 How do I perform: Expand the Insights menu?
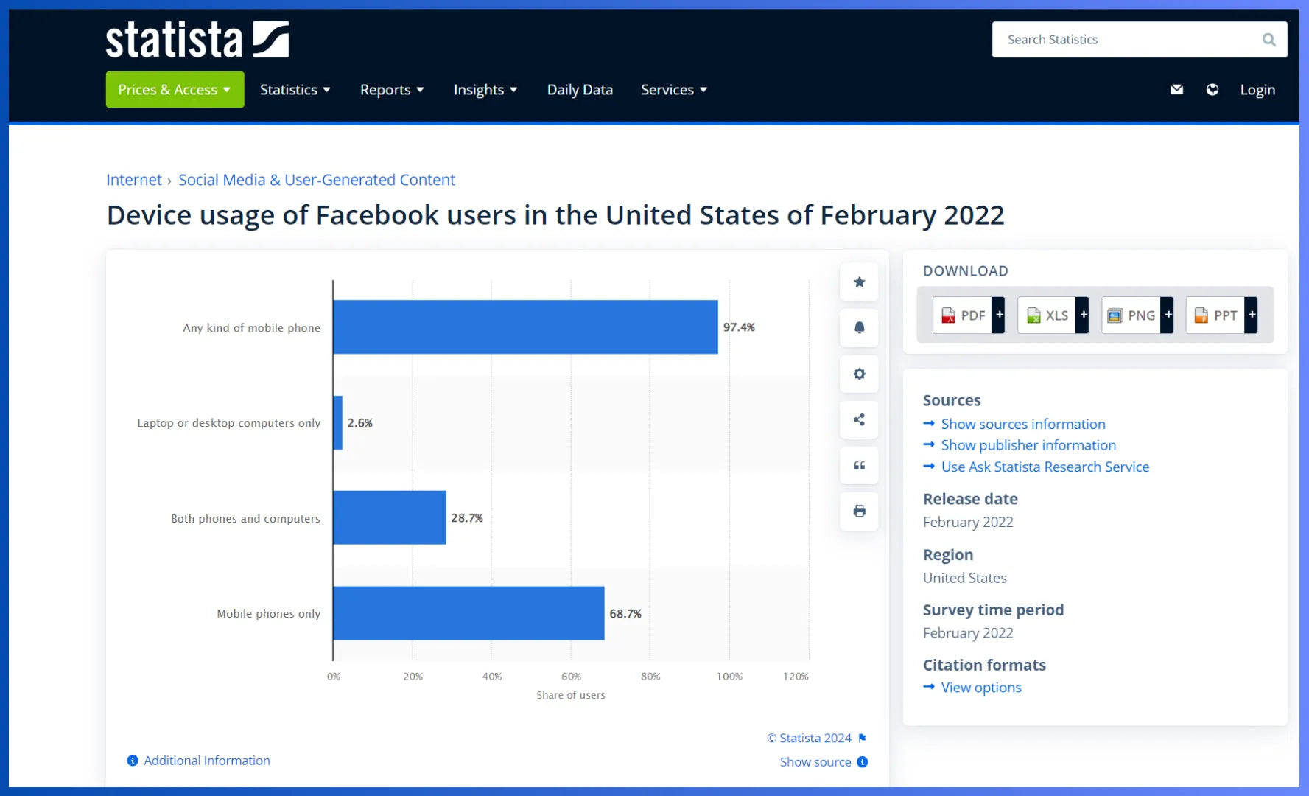pyautogui.click(x=485, y=90)
